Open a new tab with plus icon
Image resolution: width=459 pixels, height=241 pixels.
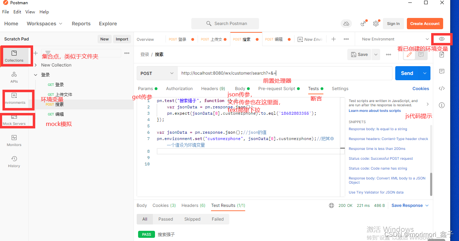pyautogui.click(x=334, y=39)
